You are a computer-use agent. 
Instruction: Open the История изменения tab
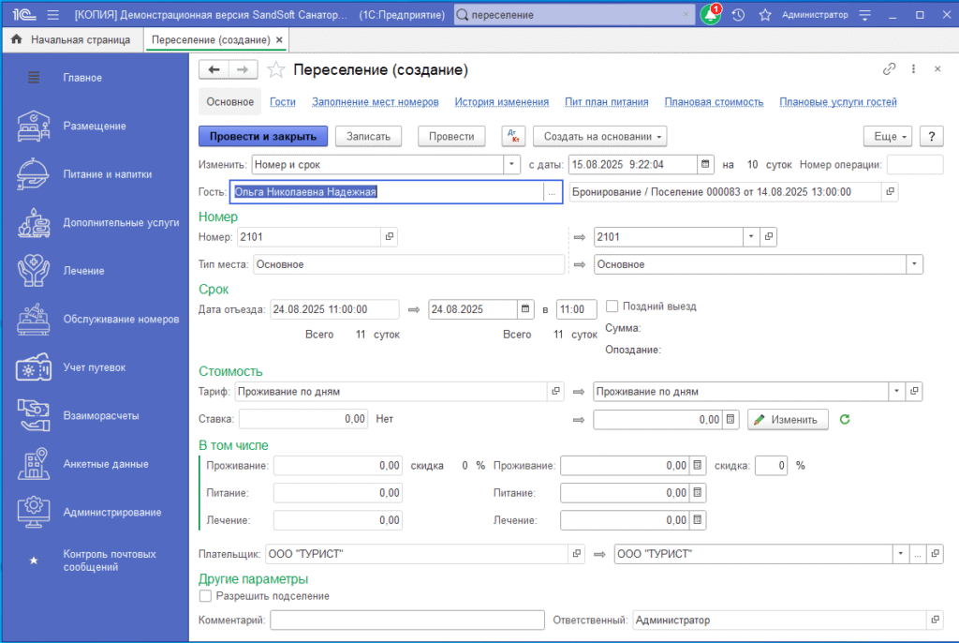[501, 102]
